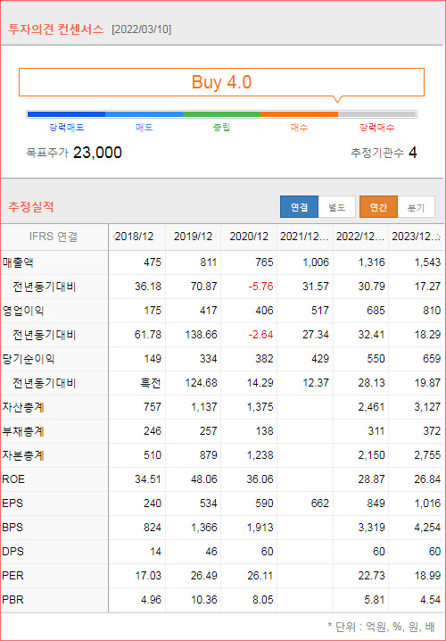The height and width of the screenshot is (641, 446).
Task: Click 강력매도 segment of rating bar
Action: click(x=66, y=114)
